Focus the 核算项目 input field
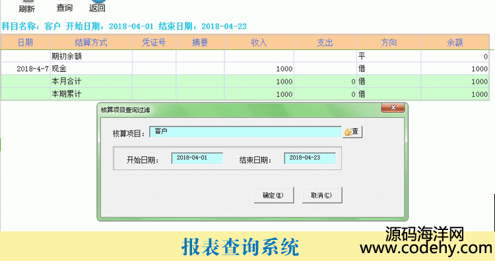The image size is (495, 261). 246,131
